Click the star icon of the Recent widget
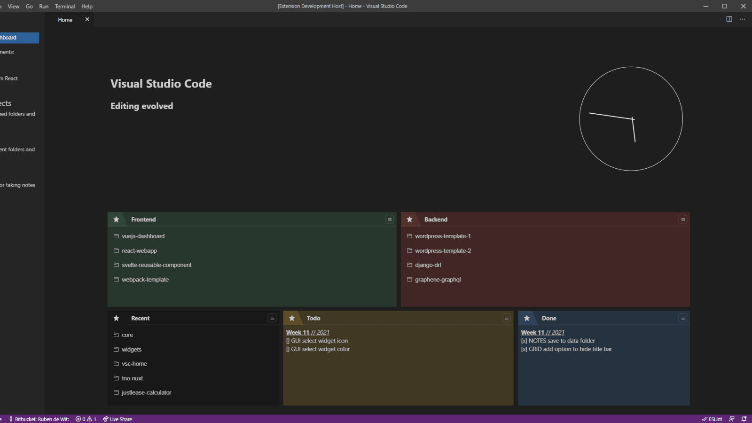The height and width of the screenshot is (423, 752). tap(116, 318)
